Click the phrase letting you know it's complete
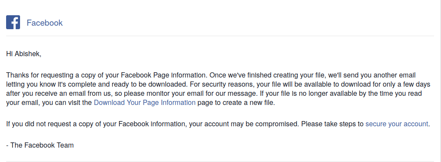The width and height of the screenshot is (441, 162). tap(44, 84)
